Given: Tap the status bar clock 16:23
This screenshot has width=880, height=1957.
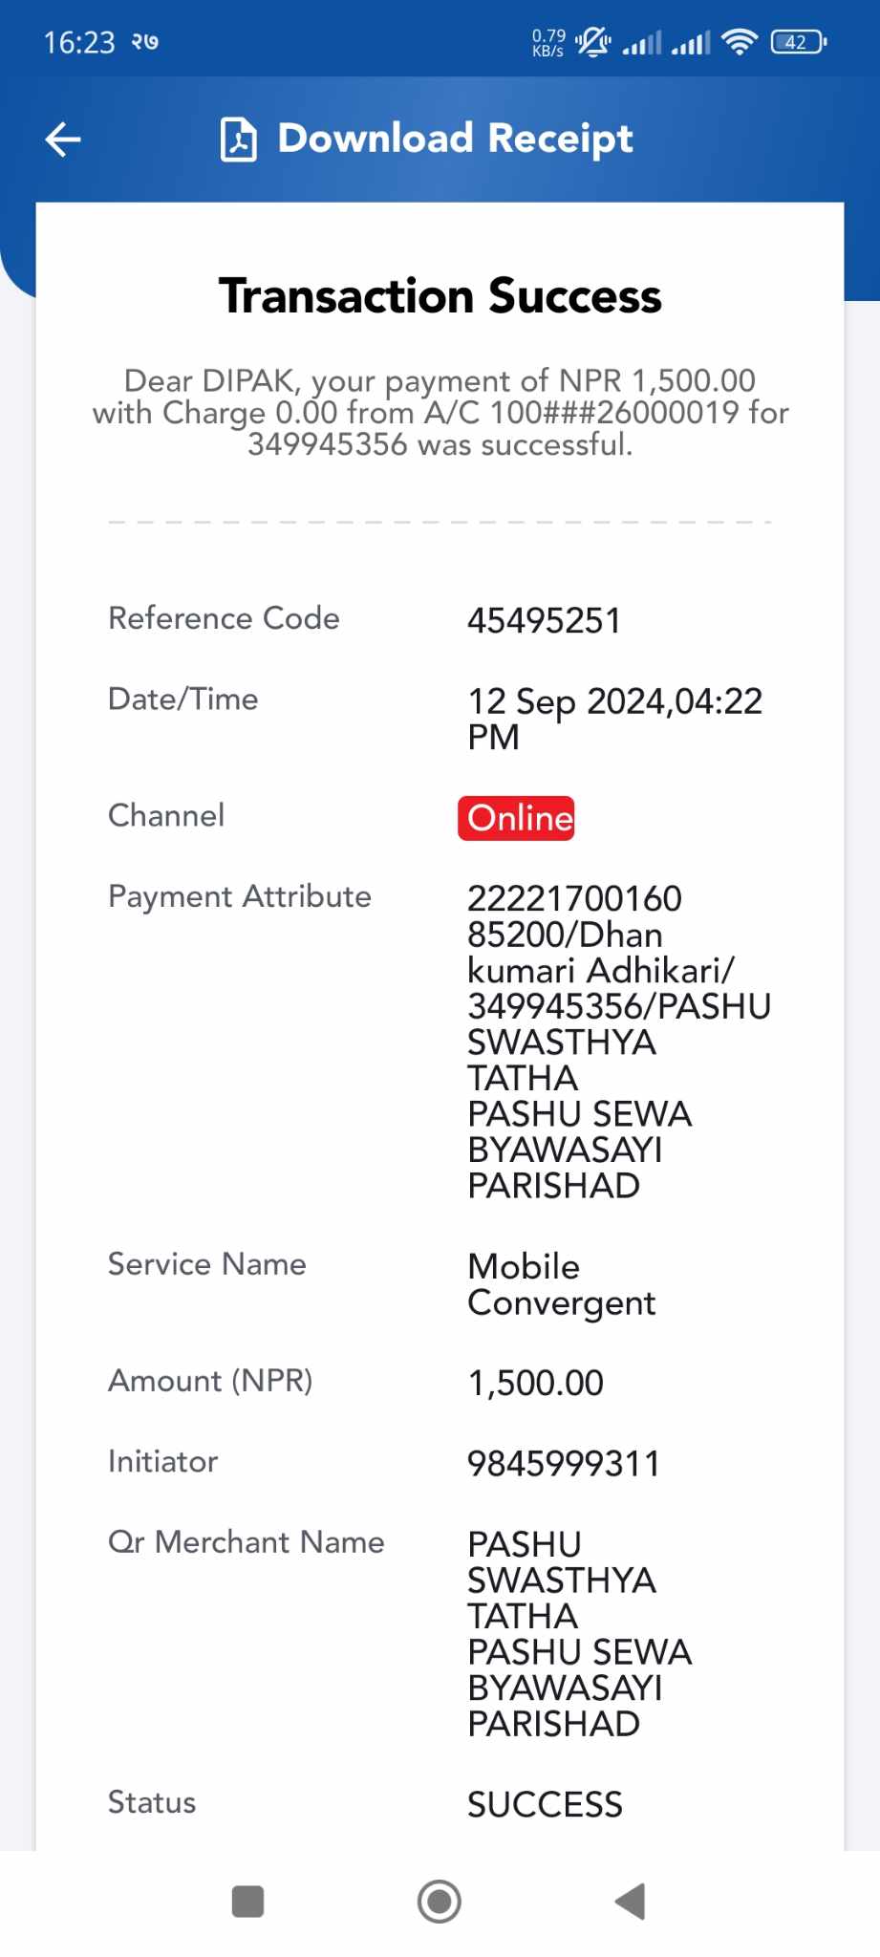Looking at the screenshot, I should [x=79, y=42].
